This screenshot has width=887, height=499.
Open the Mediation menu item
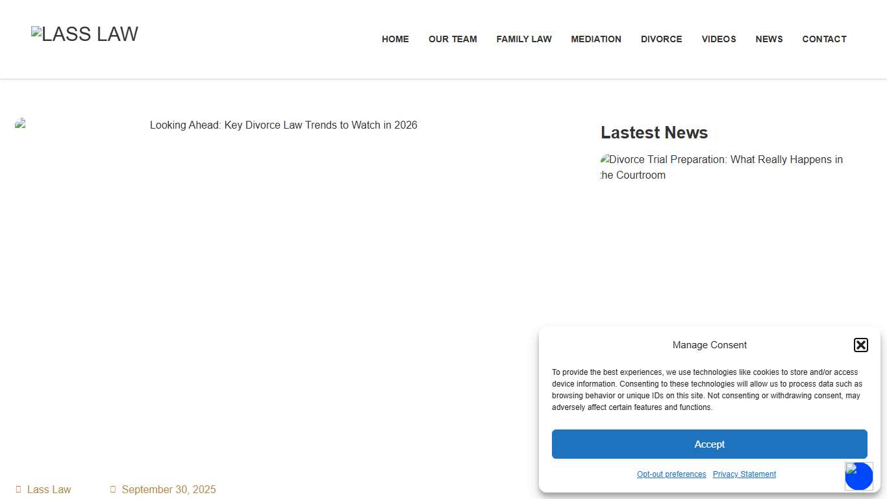595,39
